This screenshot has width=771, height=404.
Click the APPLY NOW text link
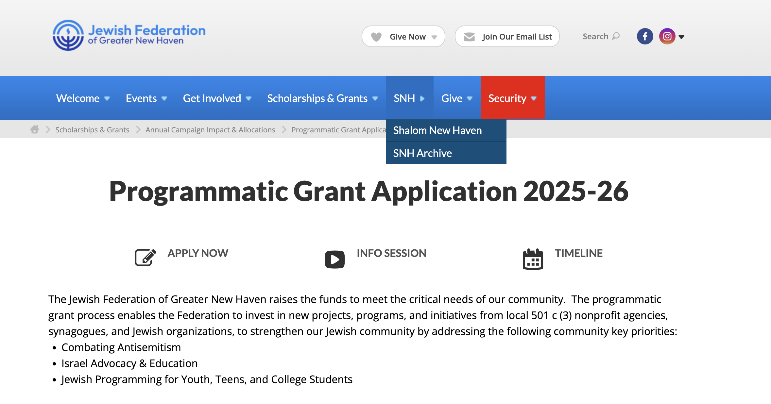coord(198,253)
